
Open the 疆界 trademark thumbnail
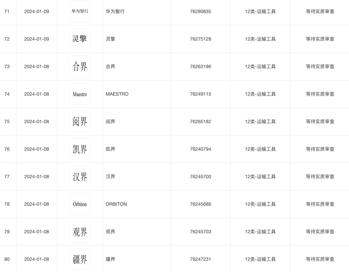80,259
